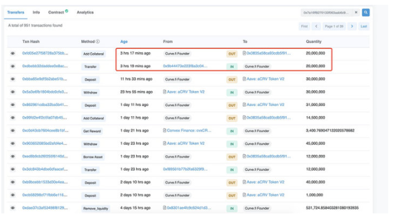Sort by the Age column header
The width and height of the screenshot is (393, 217).
pos(124,42)
